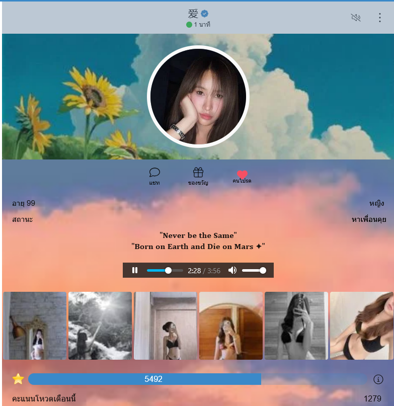This screenshot has width=394, height=406.
Task: Mute the audio player speaker icon
Action: coord(232,270)
